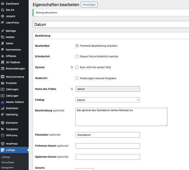Open Site Kit via its G icon
The width and height of the screenshot is (189, 170).
(2, 10)
